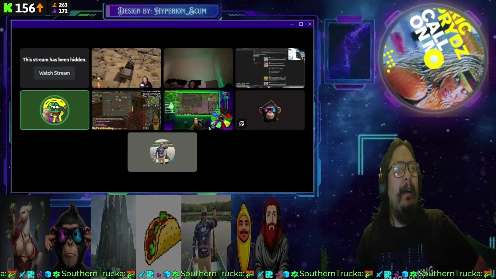Click the circular album art overlay
Image resolution: width=496 pixels, height=279 pixels.
coord(433,59)
